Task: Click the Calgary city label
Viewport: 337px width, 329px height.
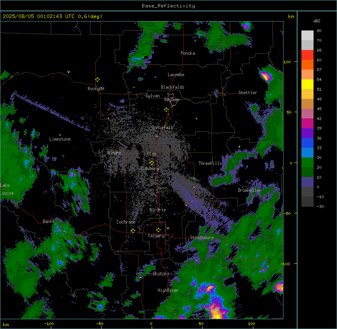Action: pos(156,236)
